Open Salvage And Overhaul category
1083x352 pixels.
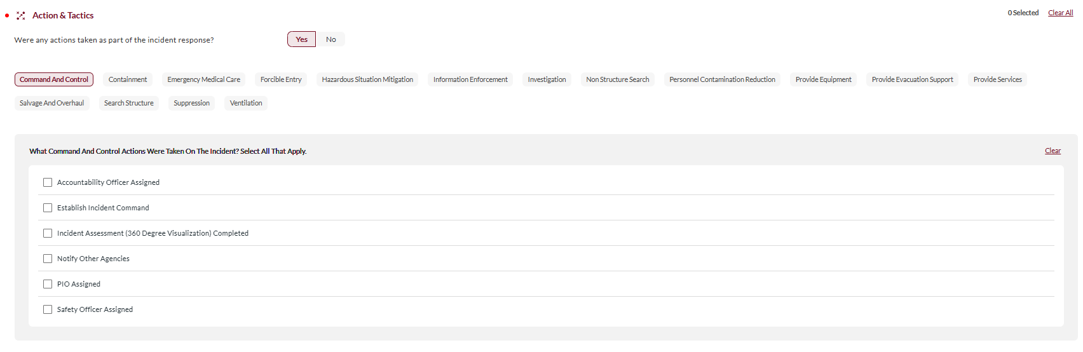[51, 103]
